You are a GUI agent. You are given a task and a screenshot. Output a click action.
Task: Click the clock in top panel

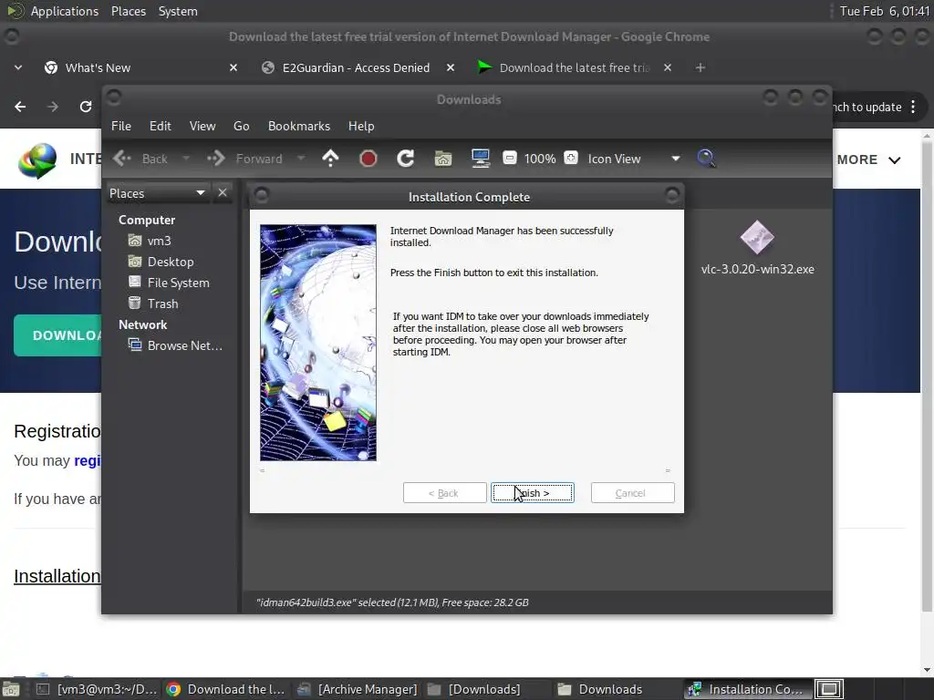click(x=885, y=11)
